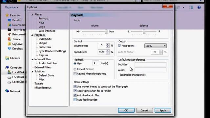Open the Organize dropdown in Explorer
This screenshot has height=118, width=210.
point(12,7)
